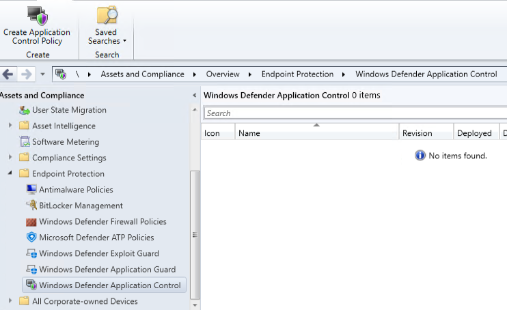Click the Search group label in ribbon
The image size is (507, 310).
(107, 55)
